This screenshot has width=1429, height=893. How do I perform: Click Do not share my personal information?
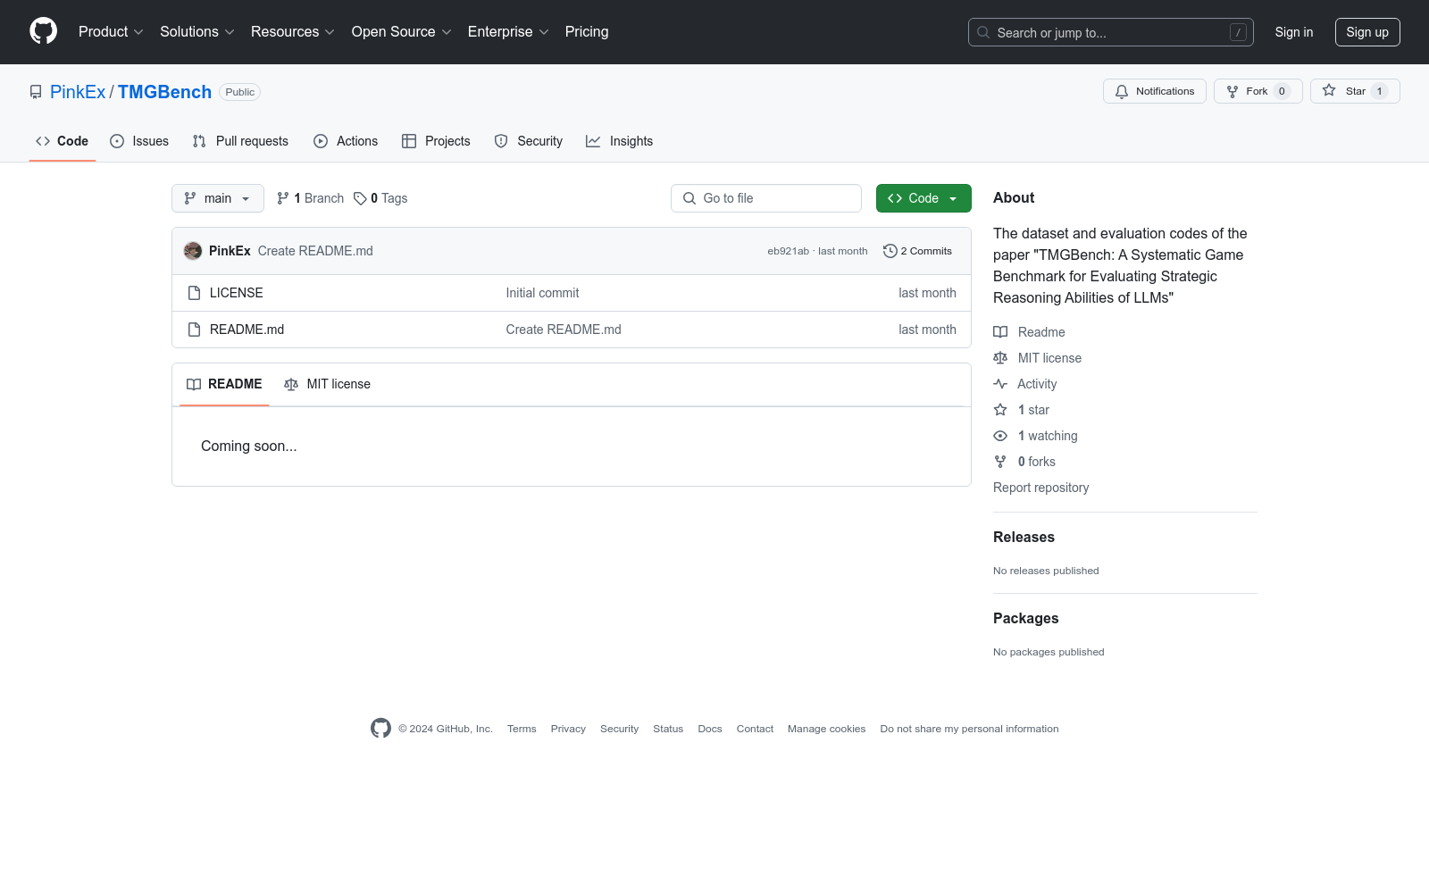pos(969,729)
